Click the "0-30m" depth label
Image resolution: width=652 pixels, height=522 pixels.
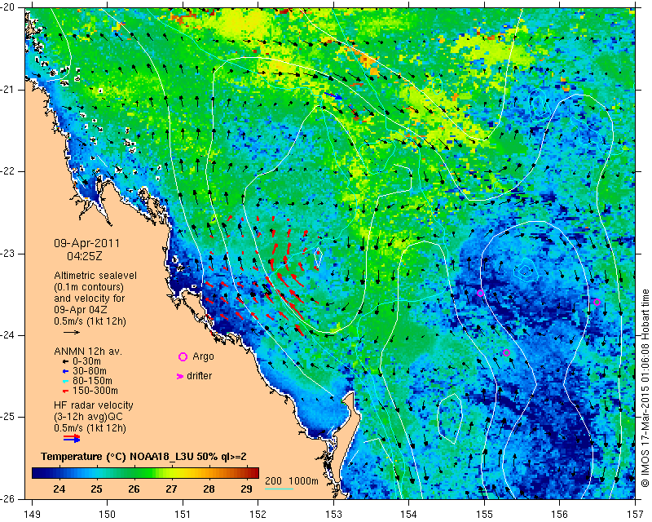86,361
